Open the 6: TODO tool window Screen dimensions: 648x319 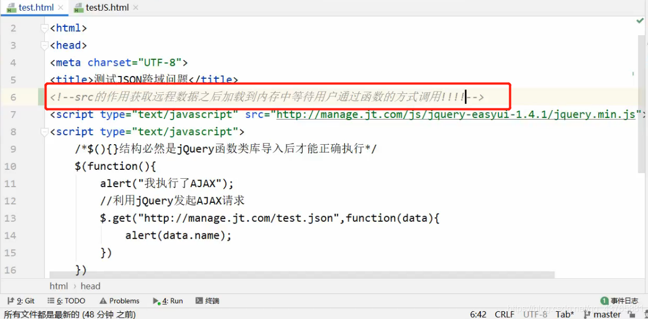click(x=66, y=301)
